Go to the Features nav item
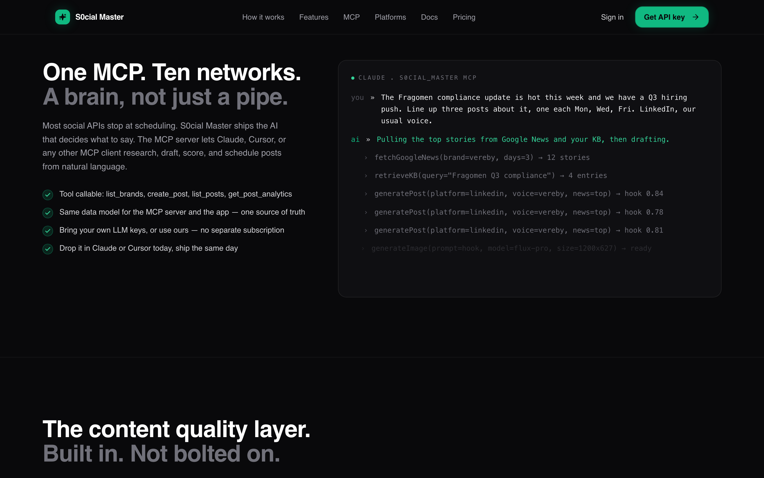The image size is (764, 478). point(314,17)
